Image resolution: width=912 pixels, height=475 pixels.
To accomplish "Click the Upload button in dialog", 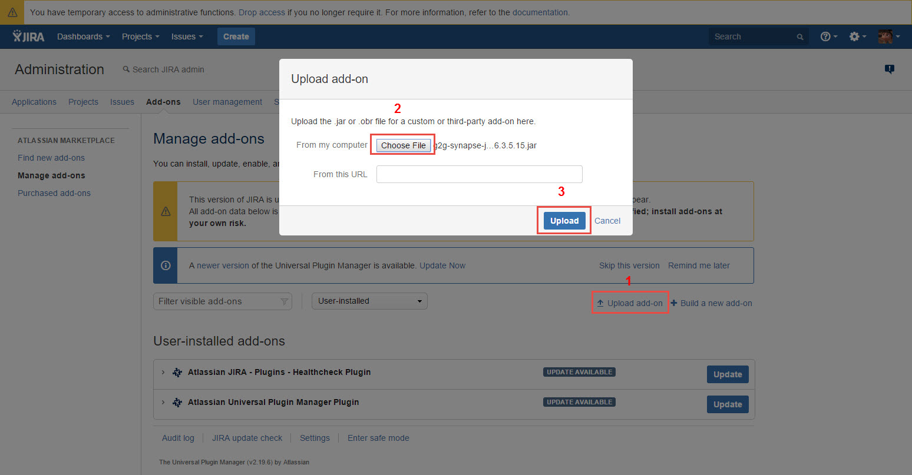I will point(564,221).
